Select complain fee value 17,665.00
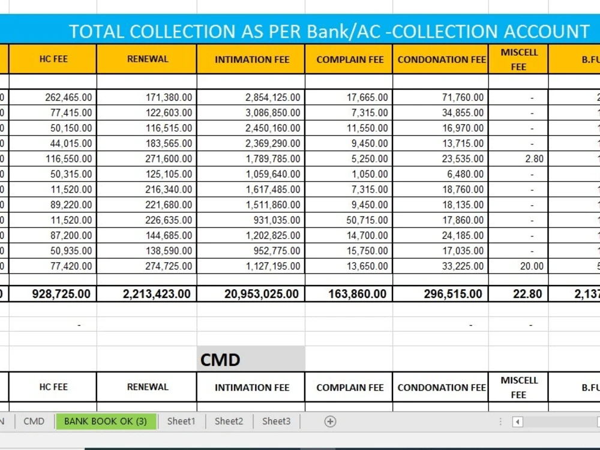Image resolution: width=600 pixels, height=450 pixels. 349,97
